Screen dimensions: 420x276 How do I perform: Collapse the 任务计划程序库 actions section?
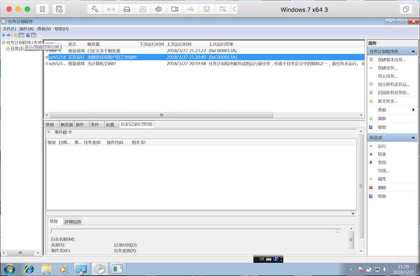pyautogui.click(x=413, y=51)
